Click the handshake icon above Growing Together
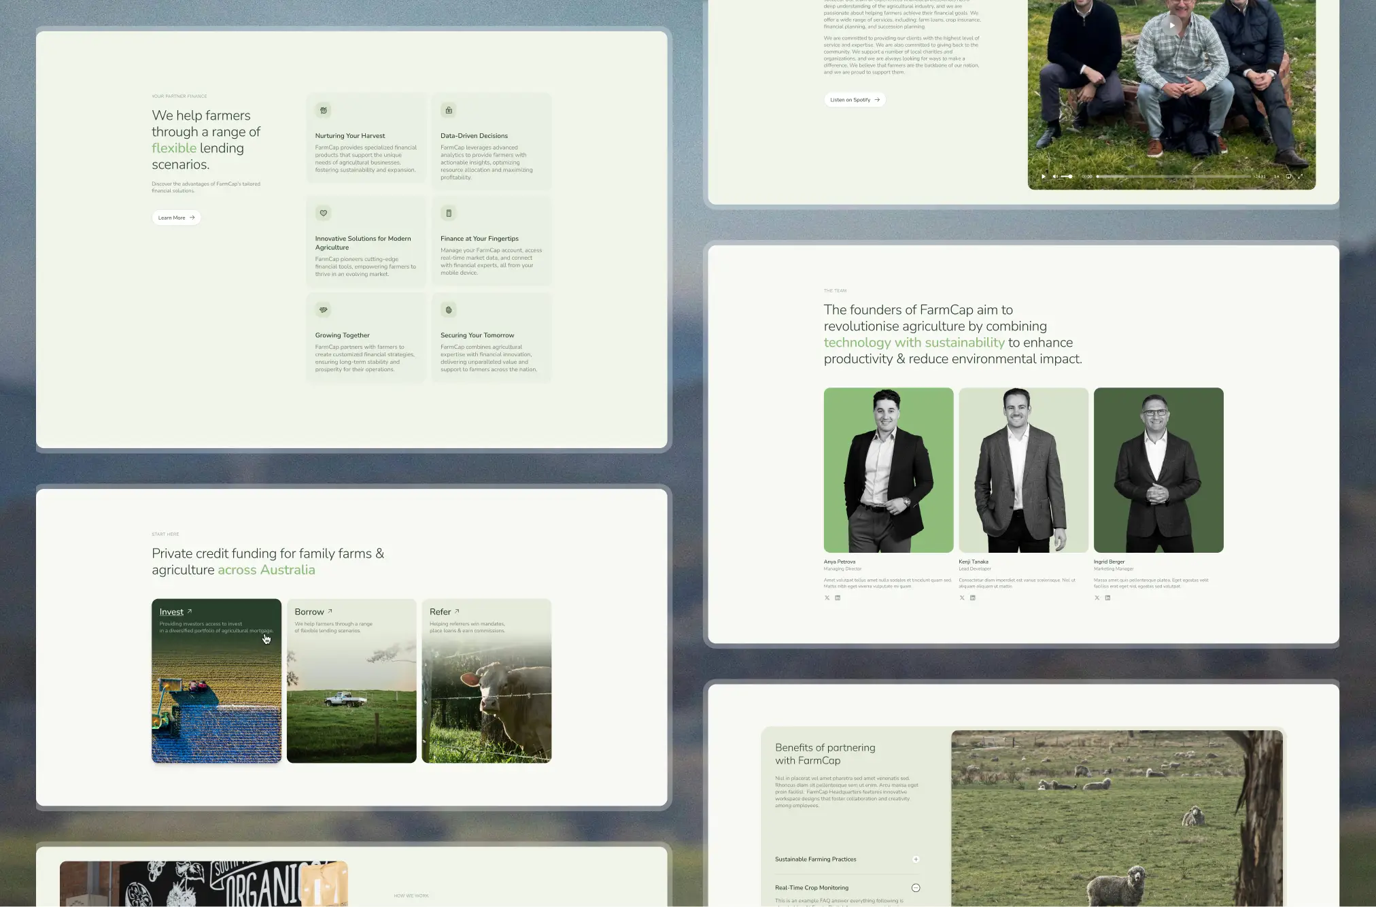1376x907 pixels. [324, 310]
